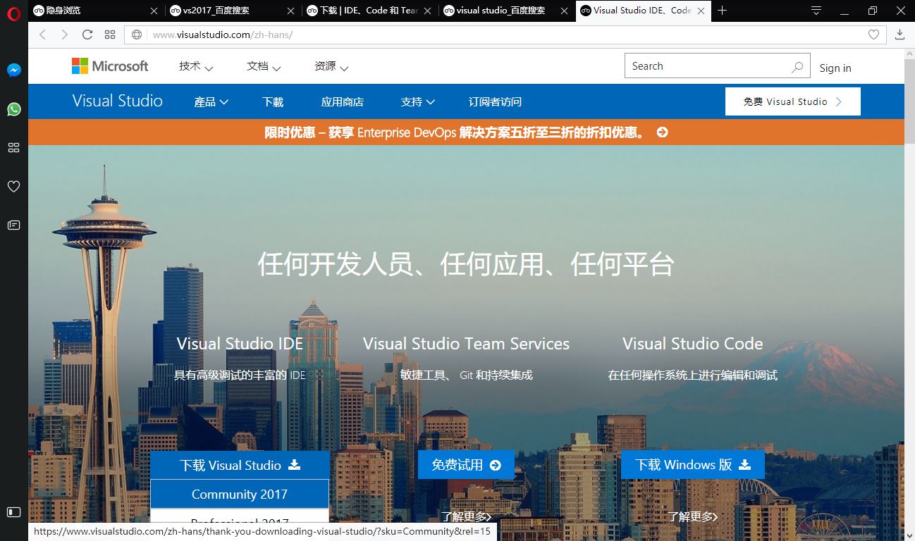Click the search magnifier icon
915x541 pixels.
tap(797, 67)
